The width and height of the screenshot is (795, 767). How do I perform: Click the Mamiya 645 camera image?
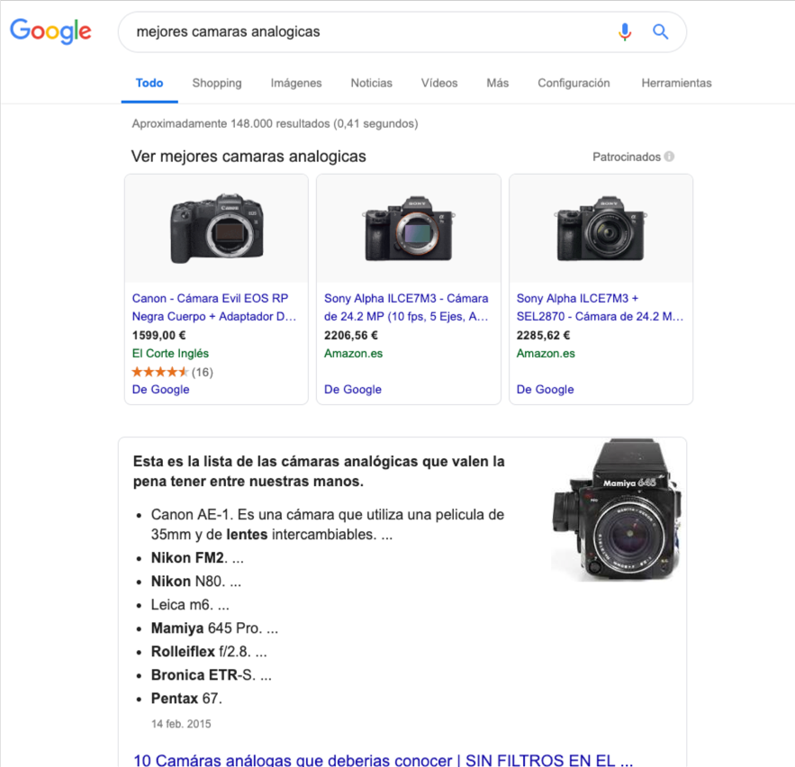(x=616, y=510)
